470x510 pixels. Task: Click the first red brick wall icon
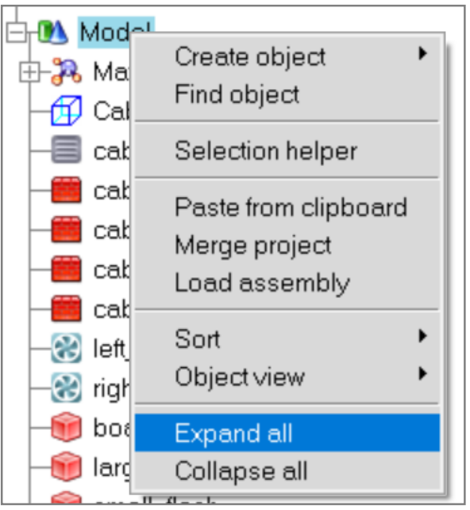click(67, 190)
